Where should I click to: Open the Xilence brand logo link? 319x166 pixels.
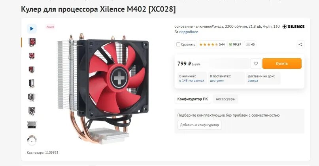[x=293, y=26]
